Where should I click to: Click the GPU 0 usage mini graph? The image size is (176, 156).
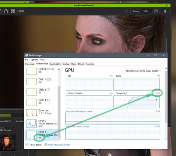32,123
